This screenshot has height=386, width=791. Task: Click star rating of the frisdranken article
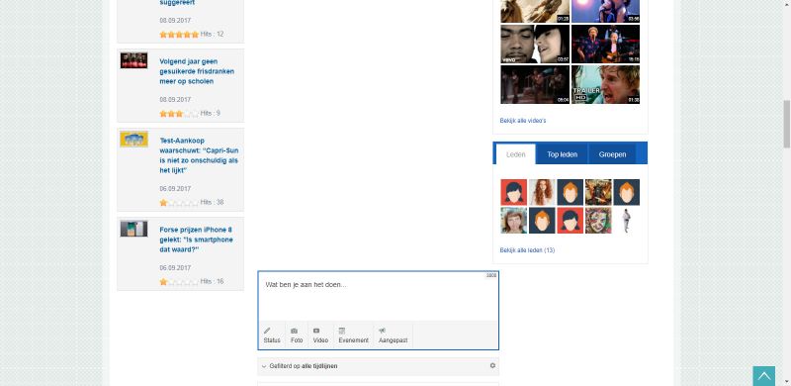click(179, 114)
